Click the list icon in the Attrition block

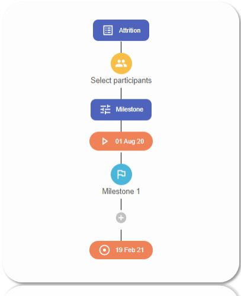[108, 30]
